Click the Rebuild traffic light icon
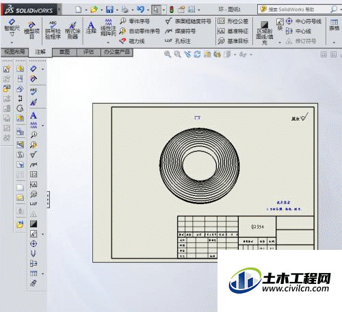This screenshot has height=312, width=342. tap(172, 10)
